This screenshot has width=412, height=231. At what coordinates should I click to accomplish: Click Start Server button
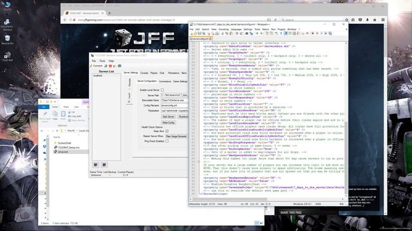coord(169,117)
